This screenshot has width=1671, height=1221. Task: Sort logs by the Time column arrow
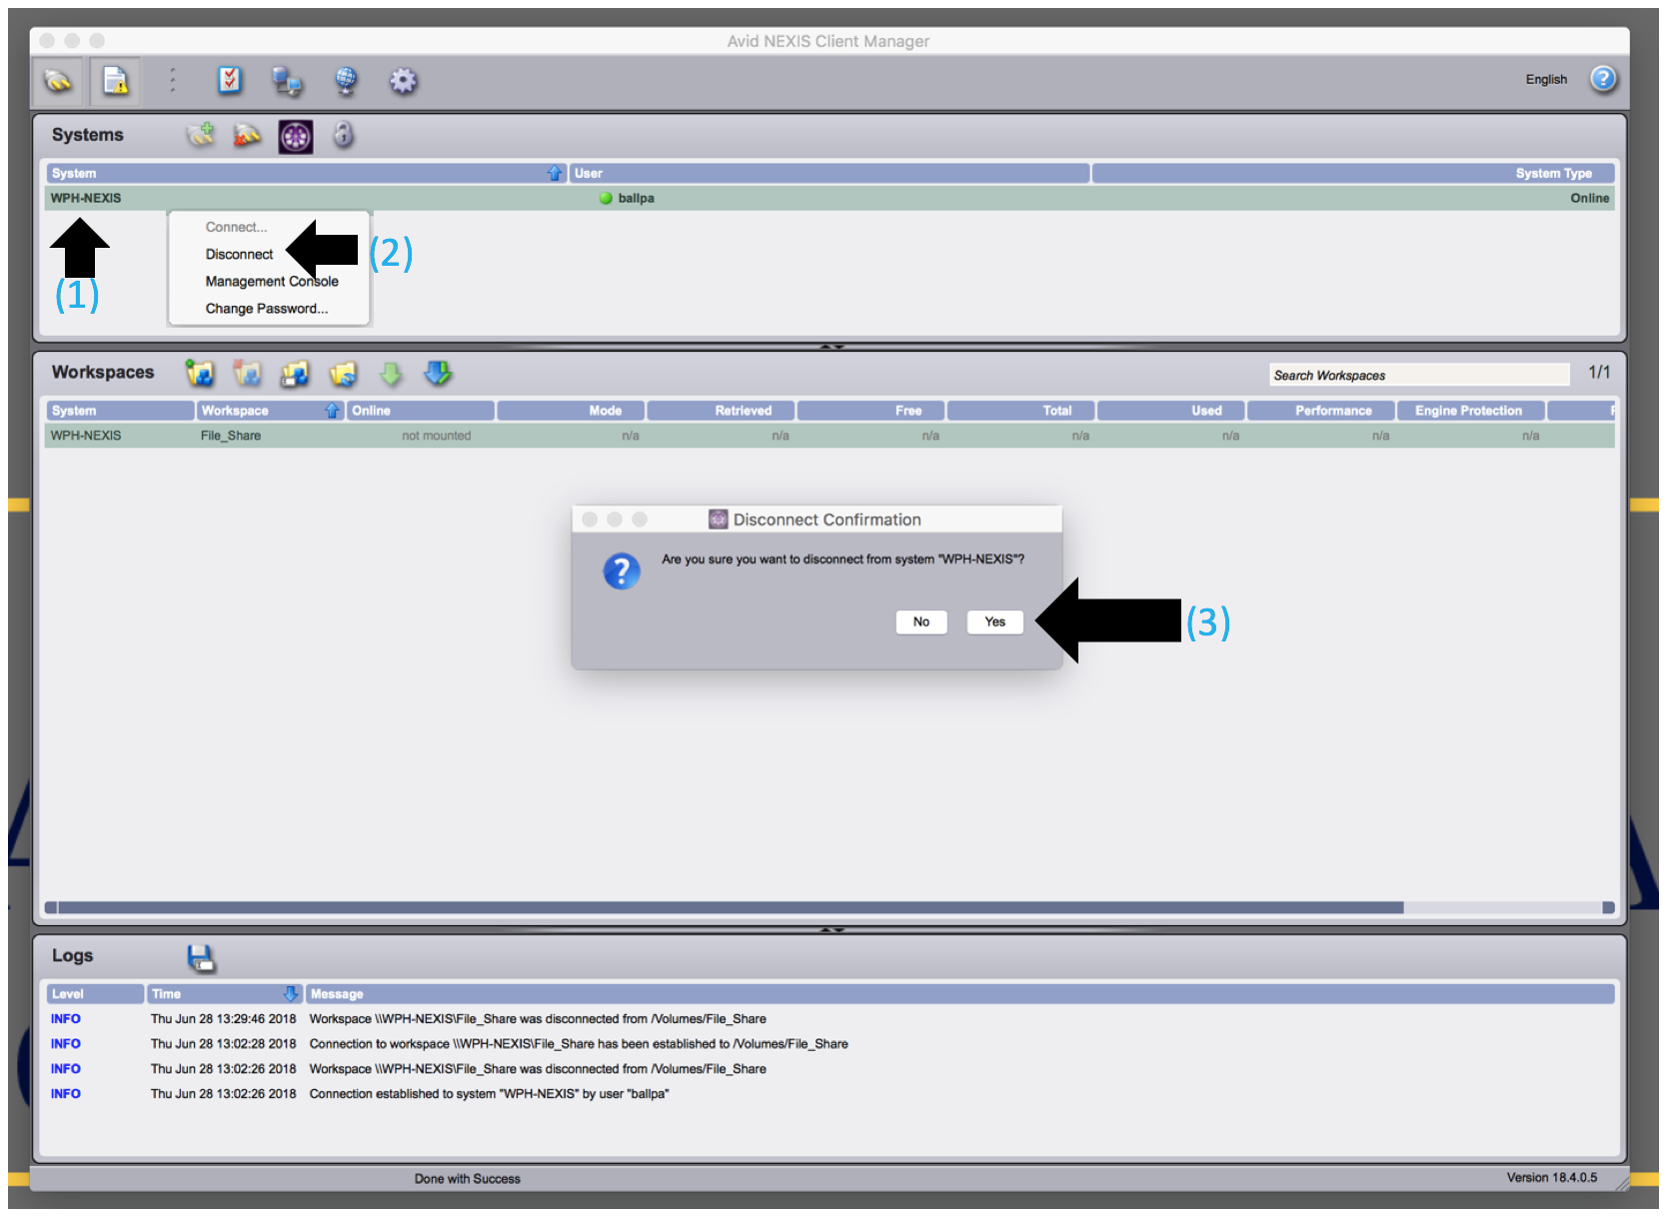290,994
